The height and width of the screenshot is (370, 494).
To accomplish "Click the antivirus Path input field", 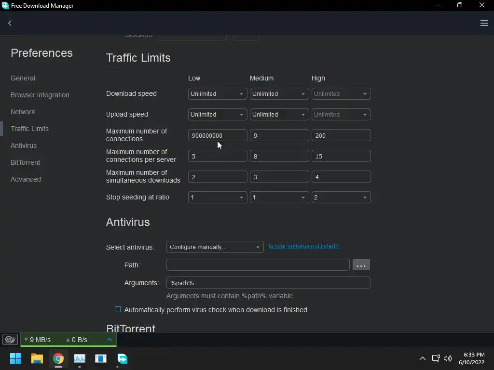I will pos(258,265).
